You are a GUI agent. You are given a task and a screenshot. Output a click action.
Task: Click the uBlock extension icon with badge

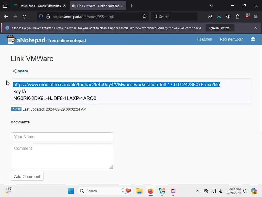coord(247,16)
